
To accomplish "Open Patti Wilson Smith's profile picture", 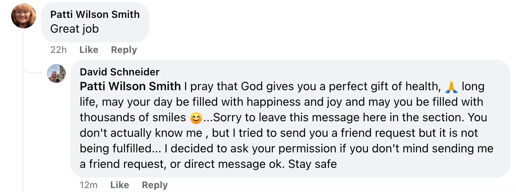I will pyautogui.click(x=24, y=16).
